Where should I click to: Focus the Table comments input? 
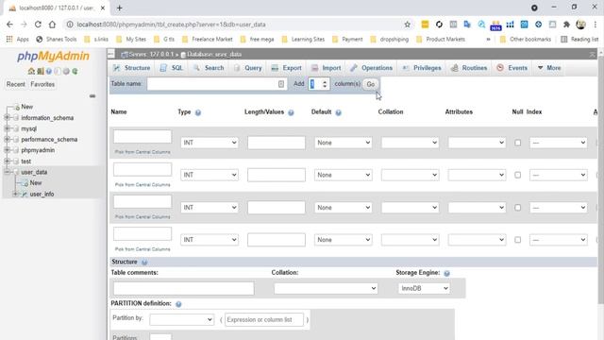pos(184,288)
